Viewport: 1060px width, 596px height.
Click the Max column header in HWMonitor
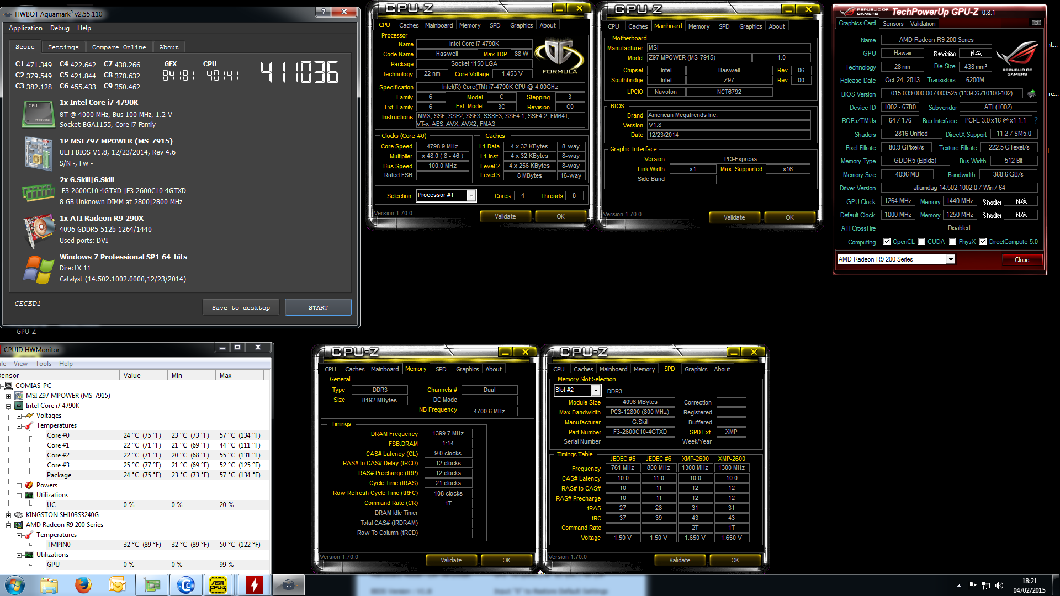(240, 376)
